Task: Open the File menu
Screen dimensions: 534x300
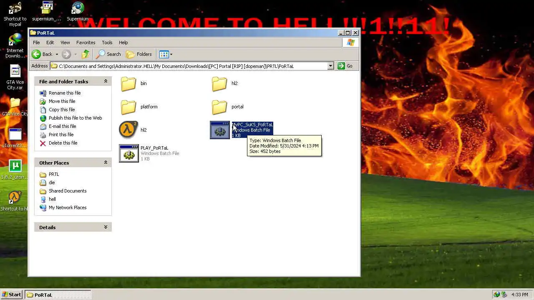Action: (x=36, y=42)
